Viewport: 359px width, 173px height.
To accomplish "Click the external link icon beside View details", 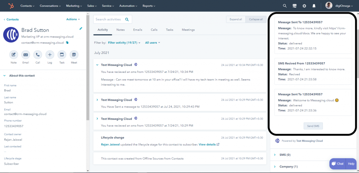I will [218, 145].
